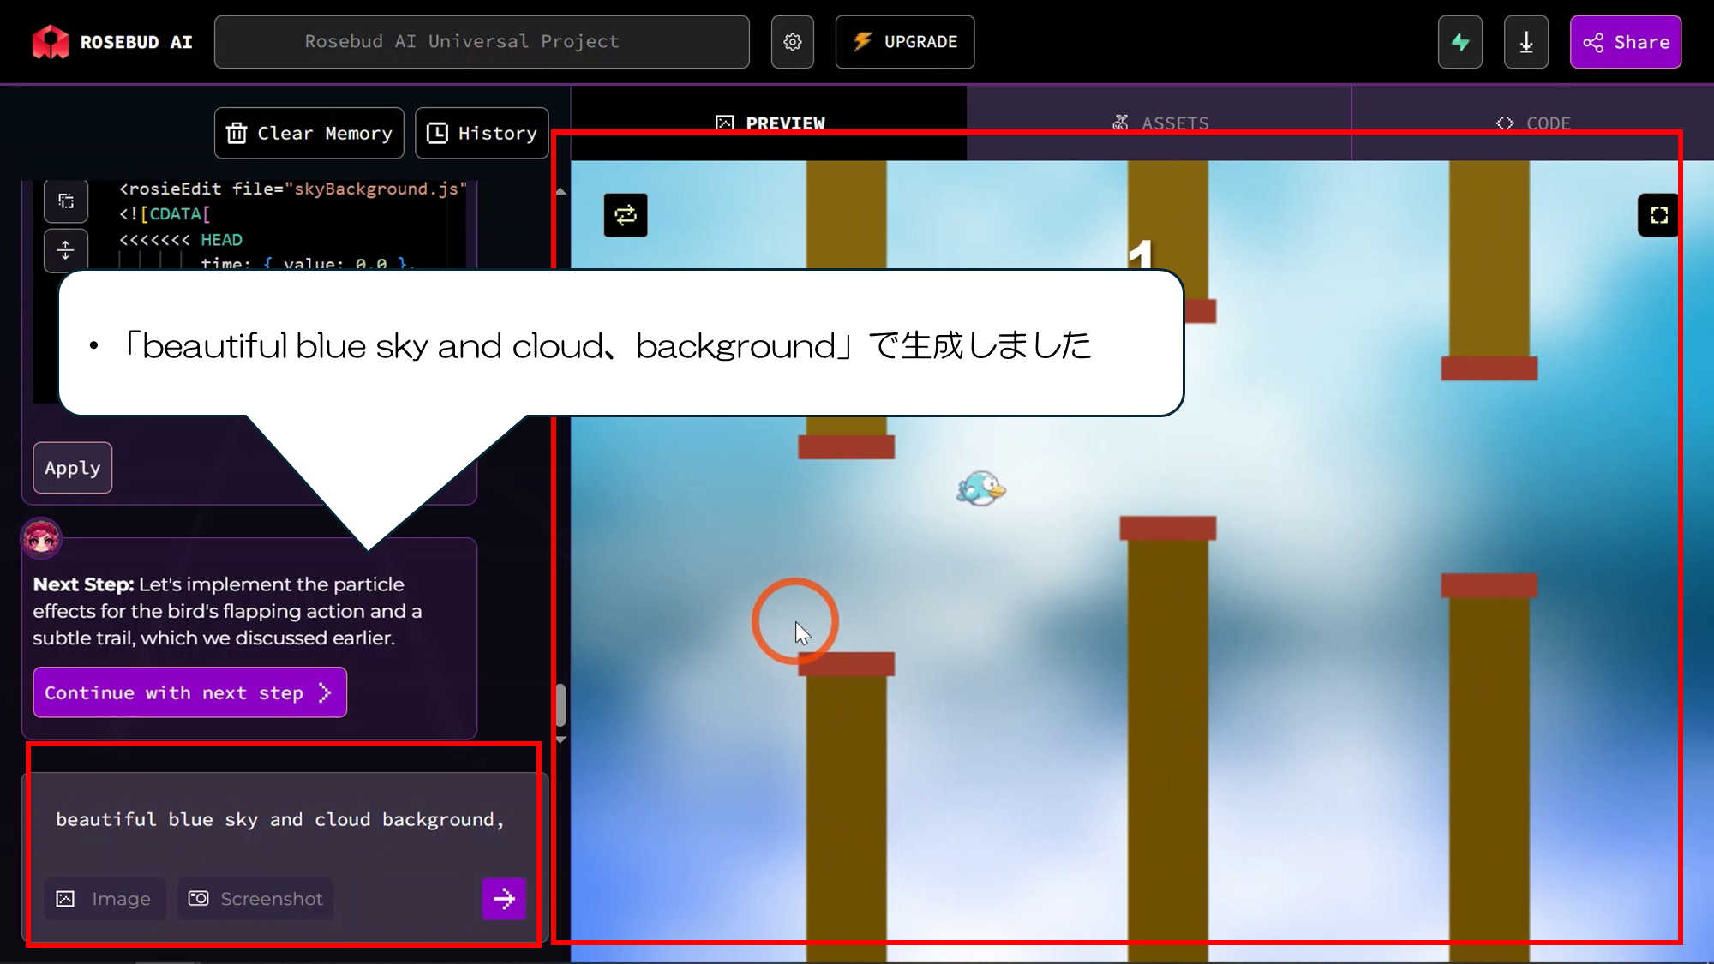Download the project via download icon
The width and height of the screenshot is (1714, 964).
coord(1526,42)
